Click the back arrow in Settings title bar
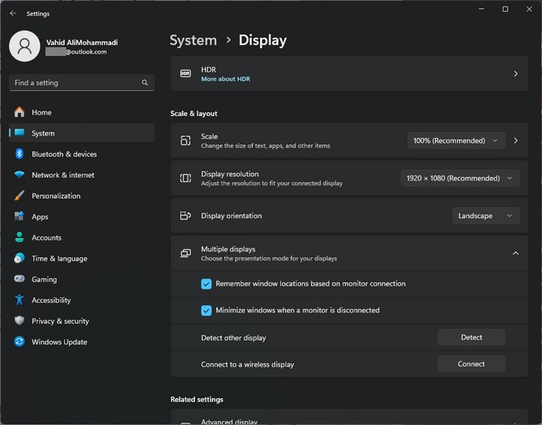This screenshot has width=542, height=425. tap(13, 13)
